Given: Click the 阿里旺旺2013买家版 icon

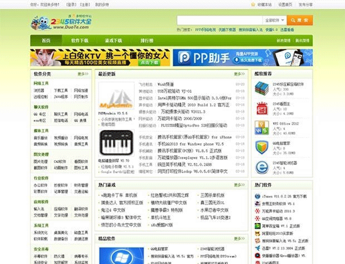Looking at the screenshot, I should pos(258,234).
